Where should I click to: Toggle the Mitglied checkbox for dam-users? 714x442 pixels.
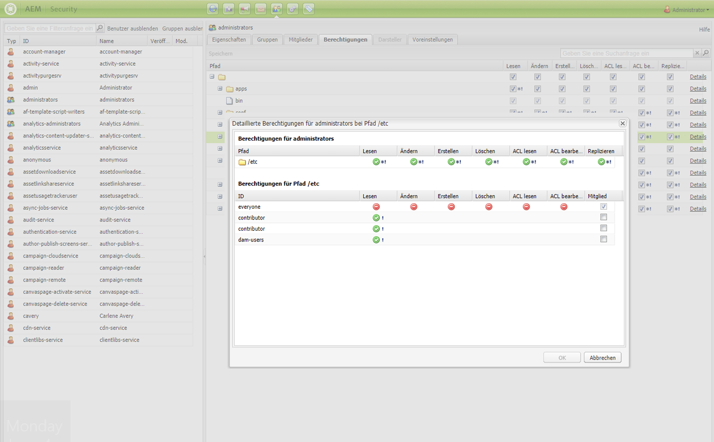point(603,239)
